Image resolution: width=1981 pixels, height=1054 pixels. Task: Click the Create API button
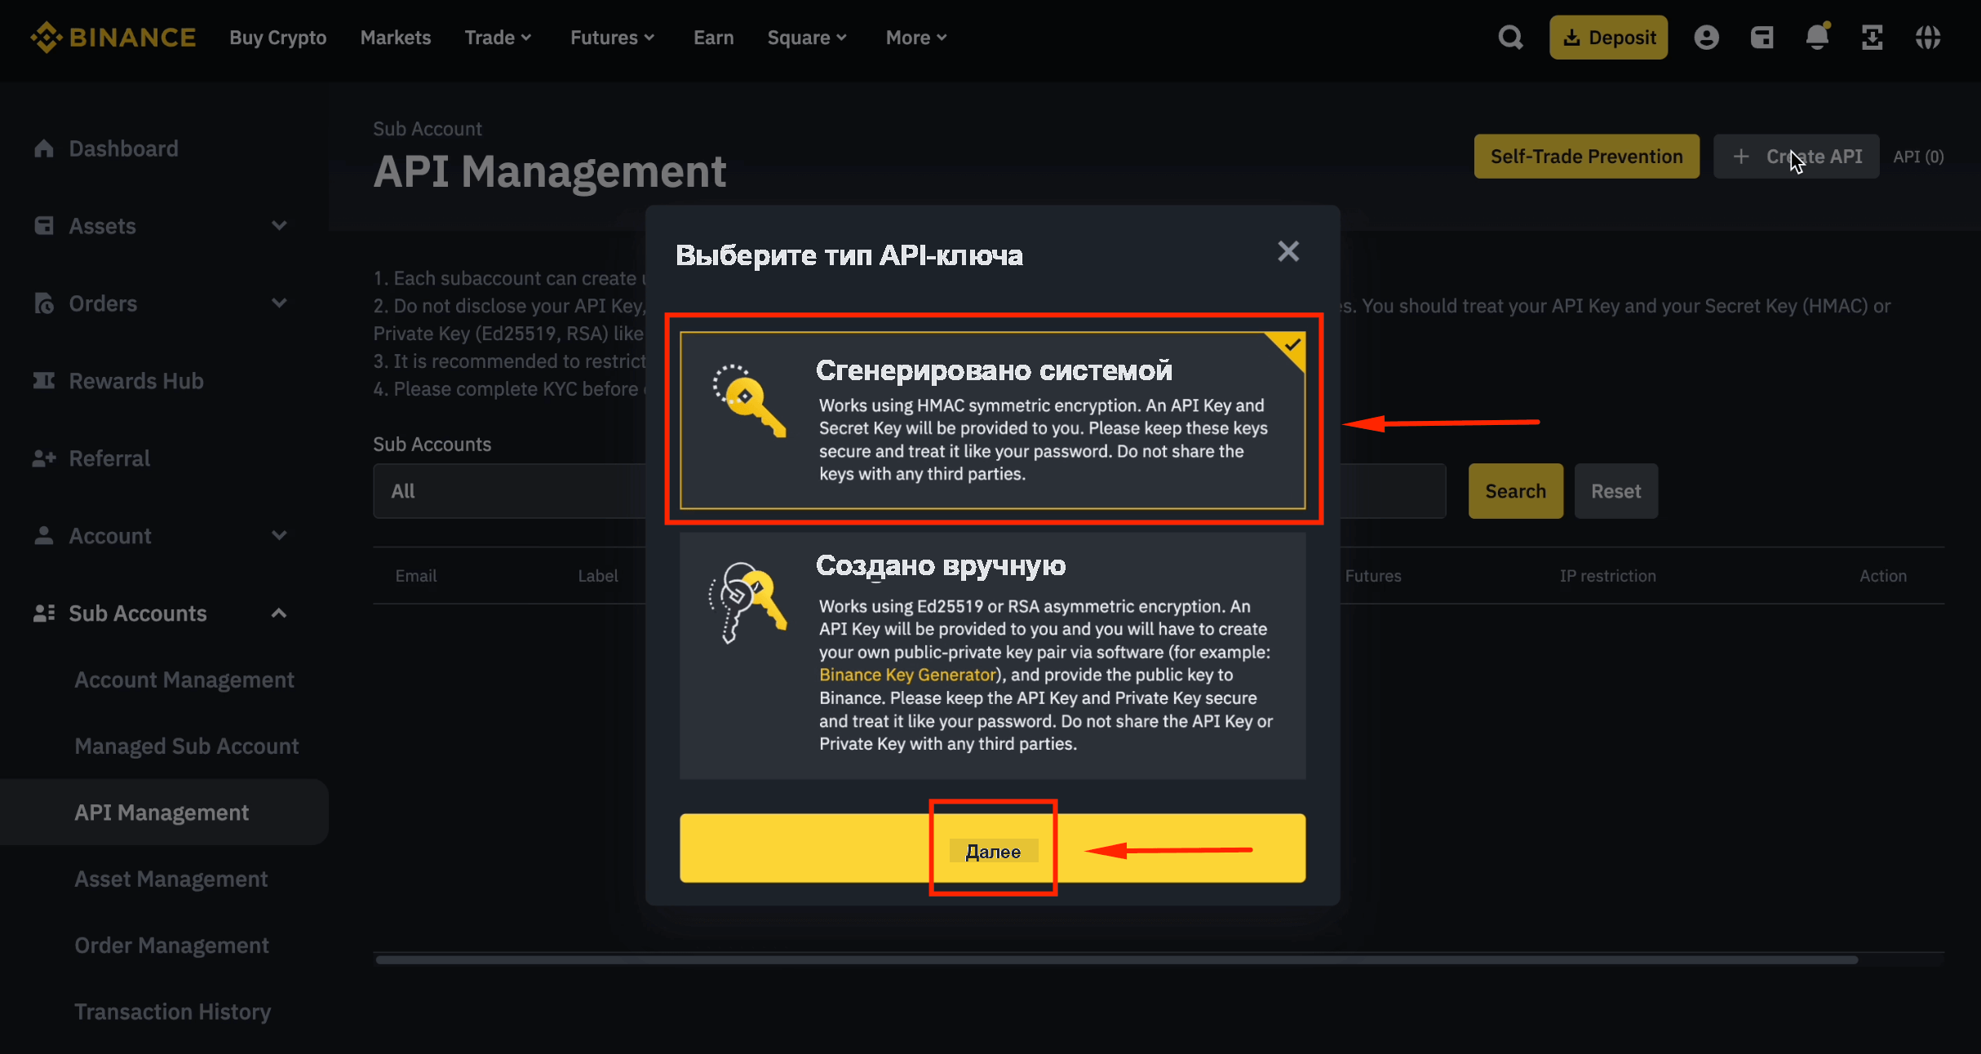tap(1796, 157)
